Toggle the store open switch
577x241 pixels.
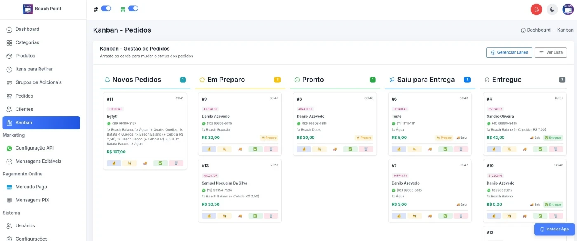click(133, 8)
